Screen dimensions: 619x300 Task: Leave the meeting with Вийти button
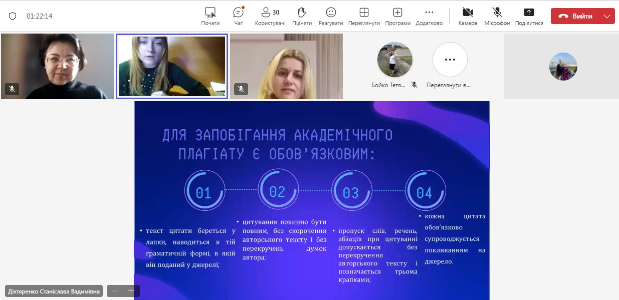(575, 16)
